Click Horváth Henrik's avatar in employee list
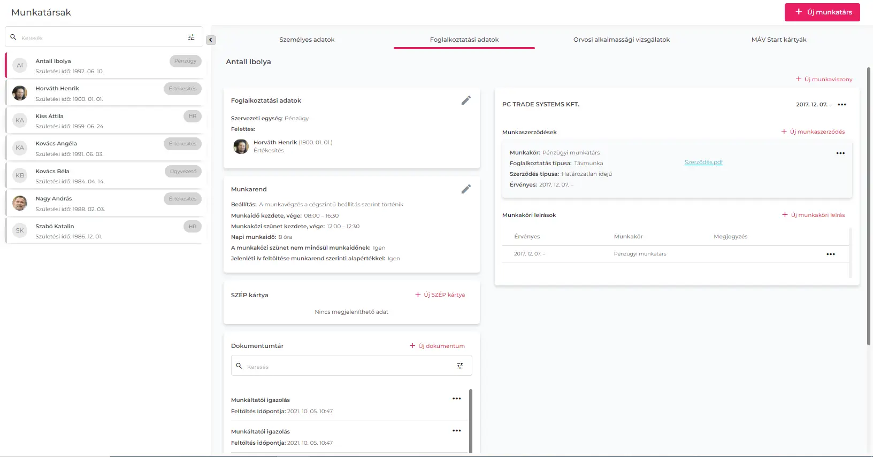Viewport: 873px width, 457px height. click(20, 93)
